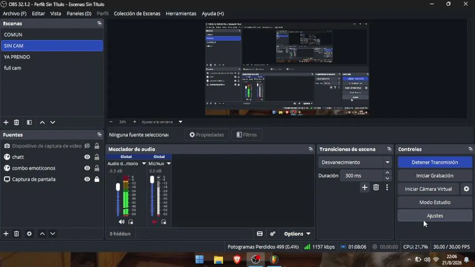Add a new source with plus icon in Fuentes
The width and height of the screenshot is (475, 267).
click(6, 234)
